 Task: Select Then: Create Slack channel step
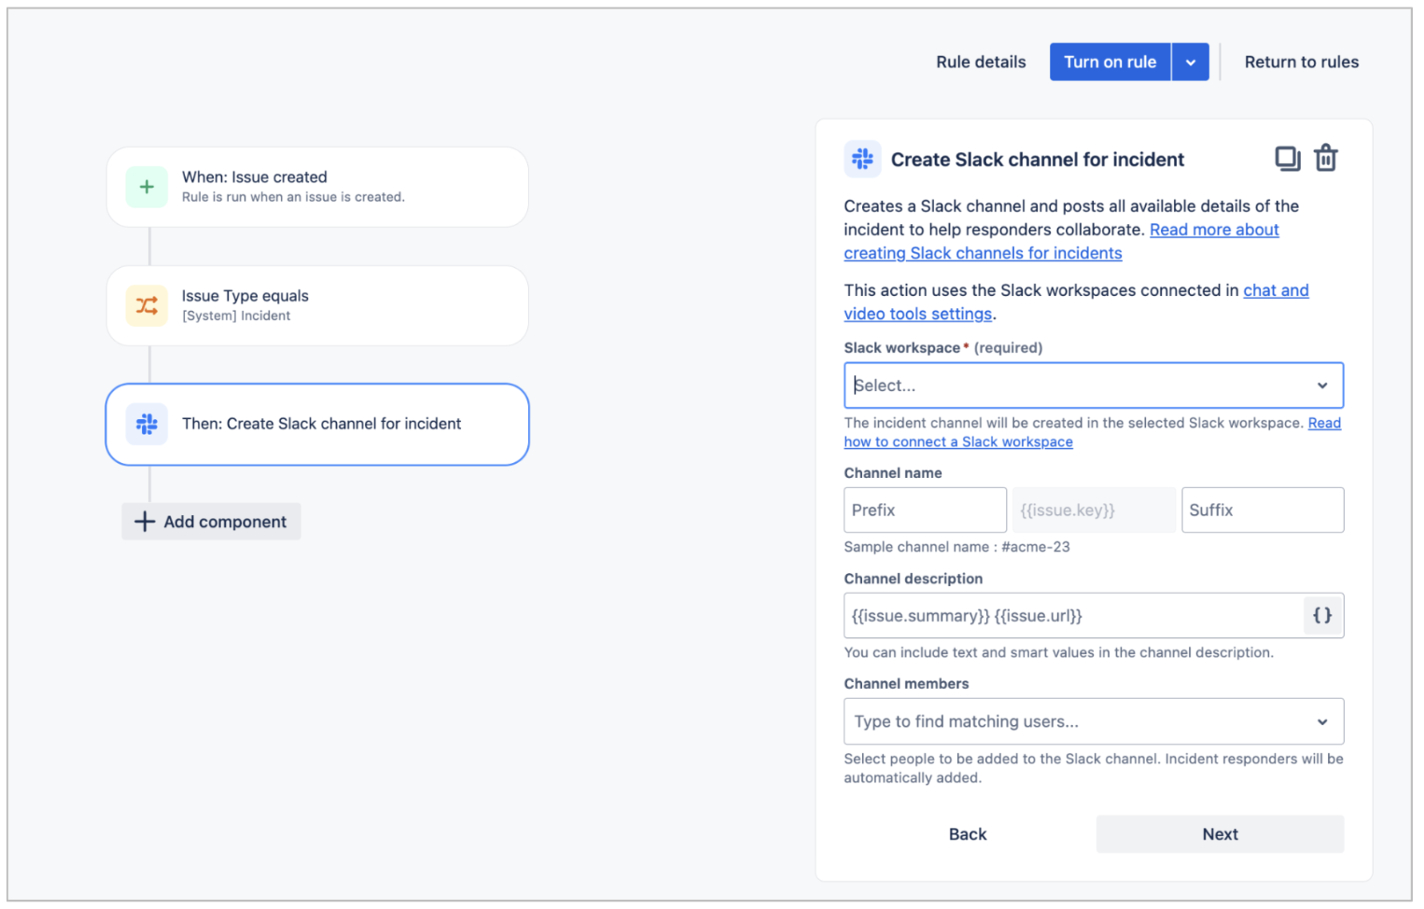pyautogui.click(x=317, y=424)
